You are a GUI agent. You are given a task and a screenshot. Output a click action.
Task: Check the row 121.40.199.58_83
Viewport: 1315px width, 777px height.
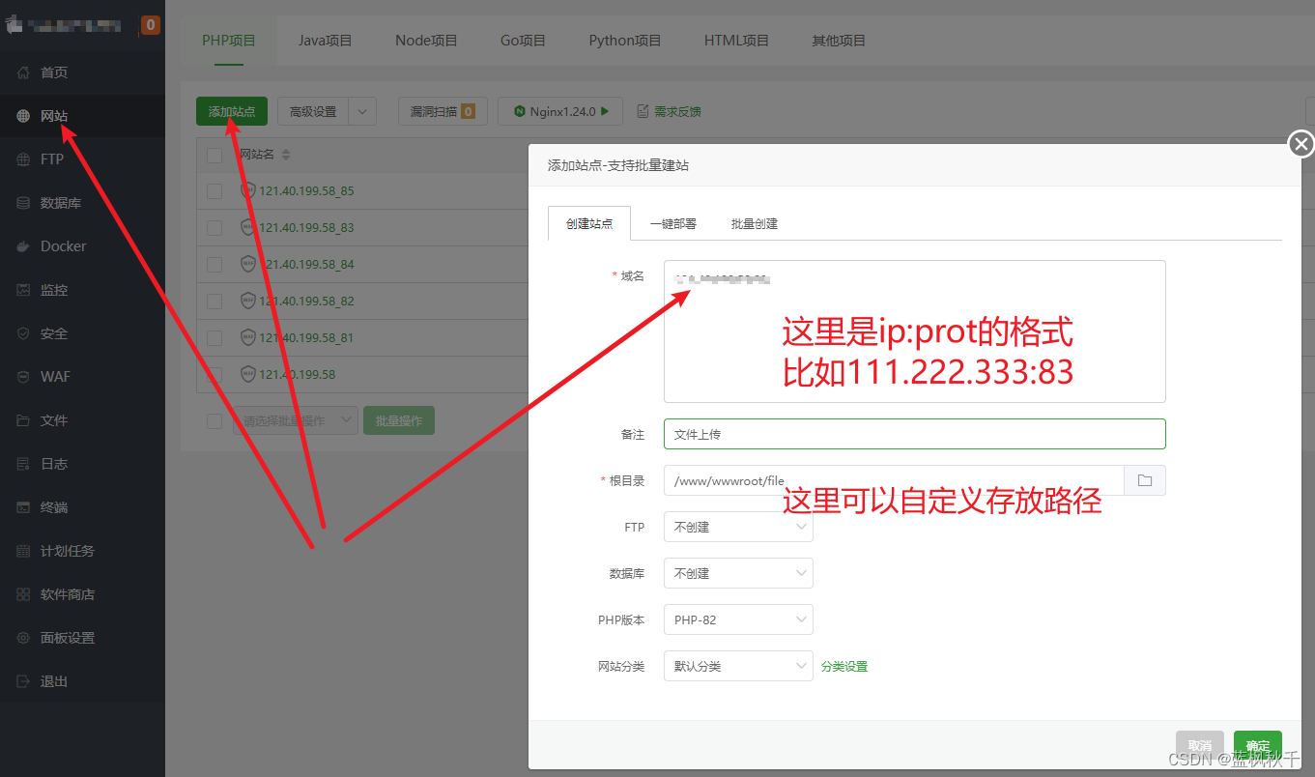(x=214, y=228)
